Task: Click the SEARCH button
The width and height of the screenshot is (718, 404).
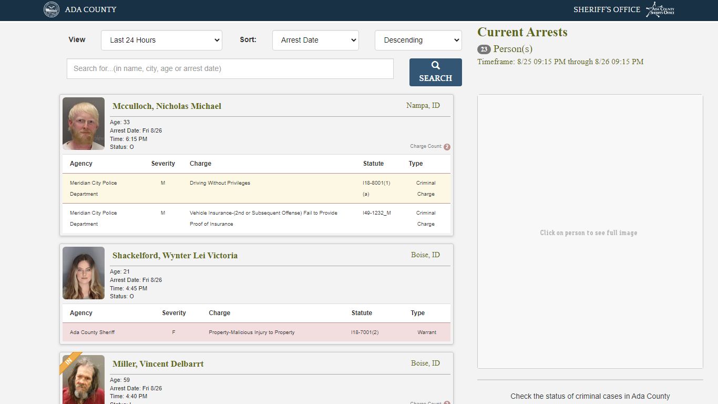Action: coord(436,72)
